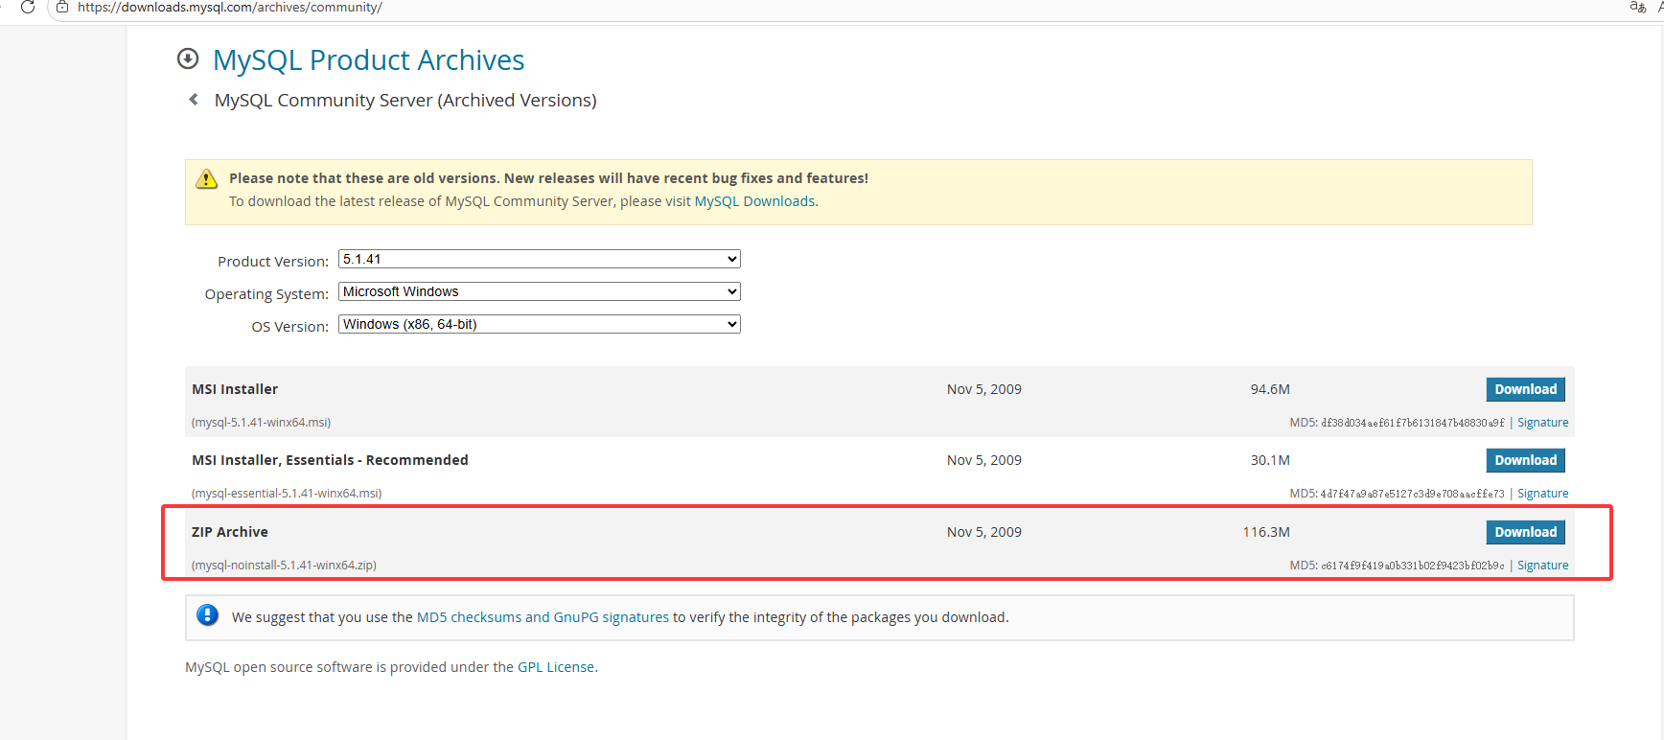Download the ZIP Archive package
This screenshot has height=740, width=1664.
[1525, 532]
